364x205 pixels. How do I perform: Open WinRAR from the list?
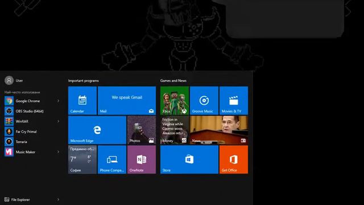(x=32, y=121)
